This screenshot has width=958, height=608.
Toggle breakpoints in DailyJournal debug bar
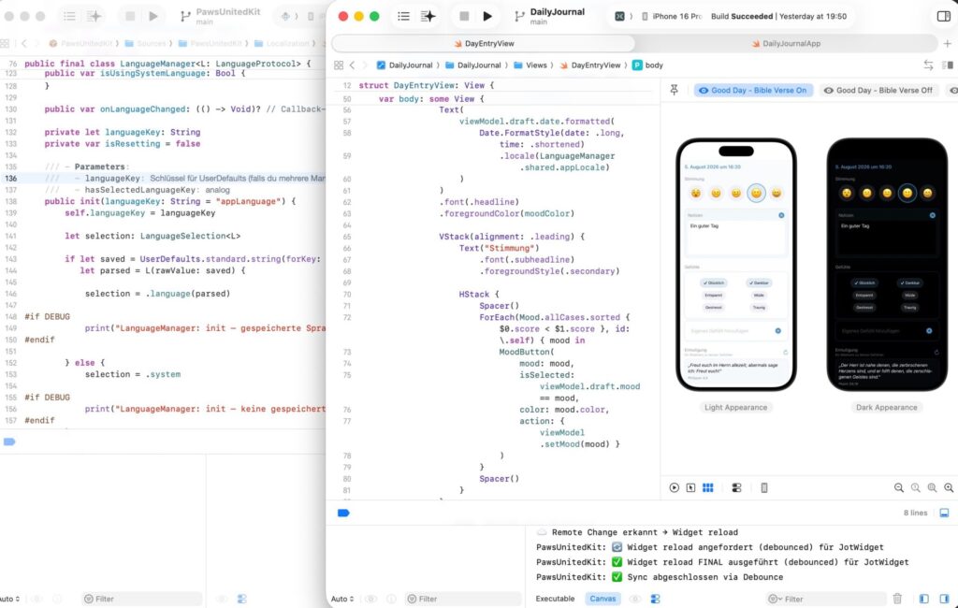[343, 514]
